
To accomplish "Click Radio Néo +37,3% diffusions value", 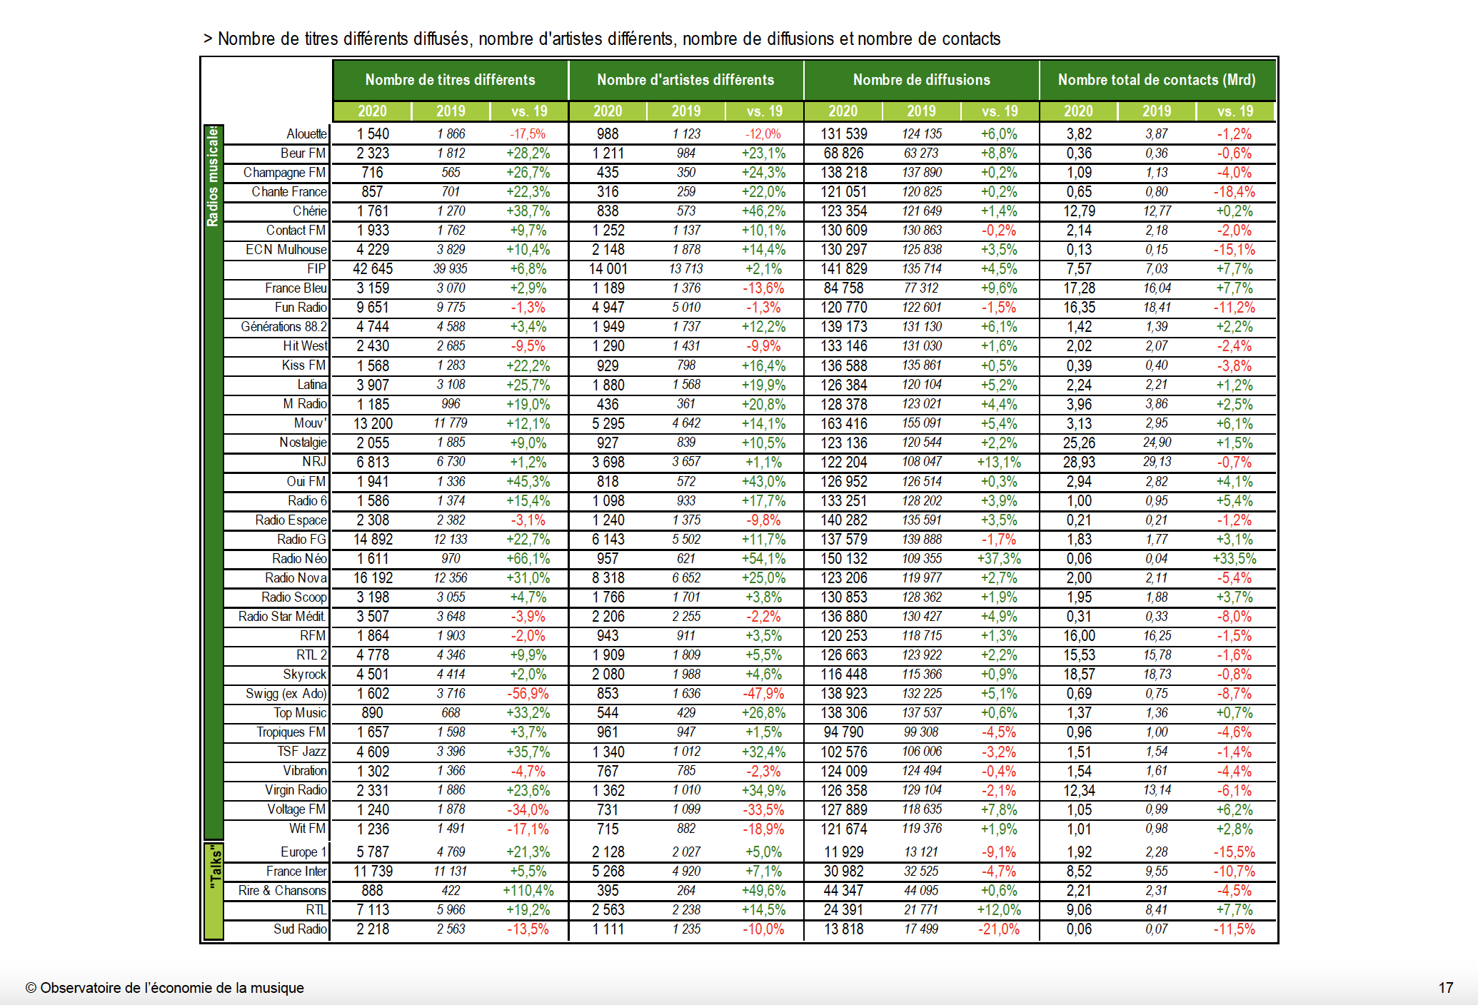I will coord(999,558).
